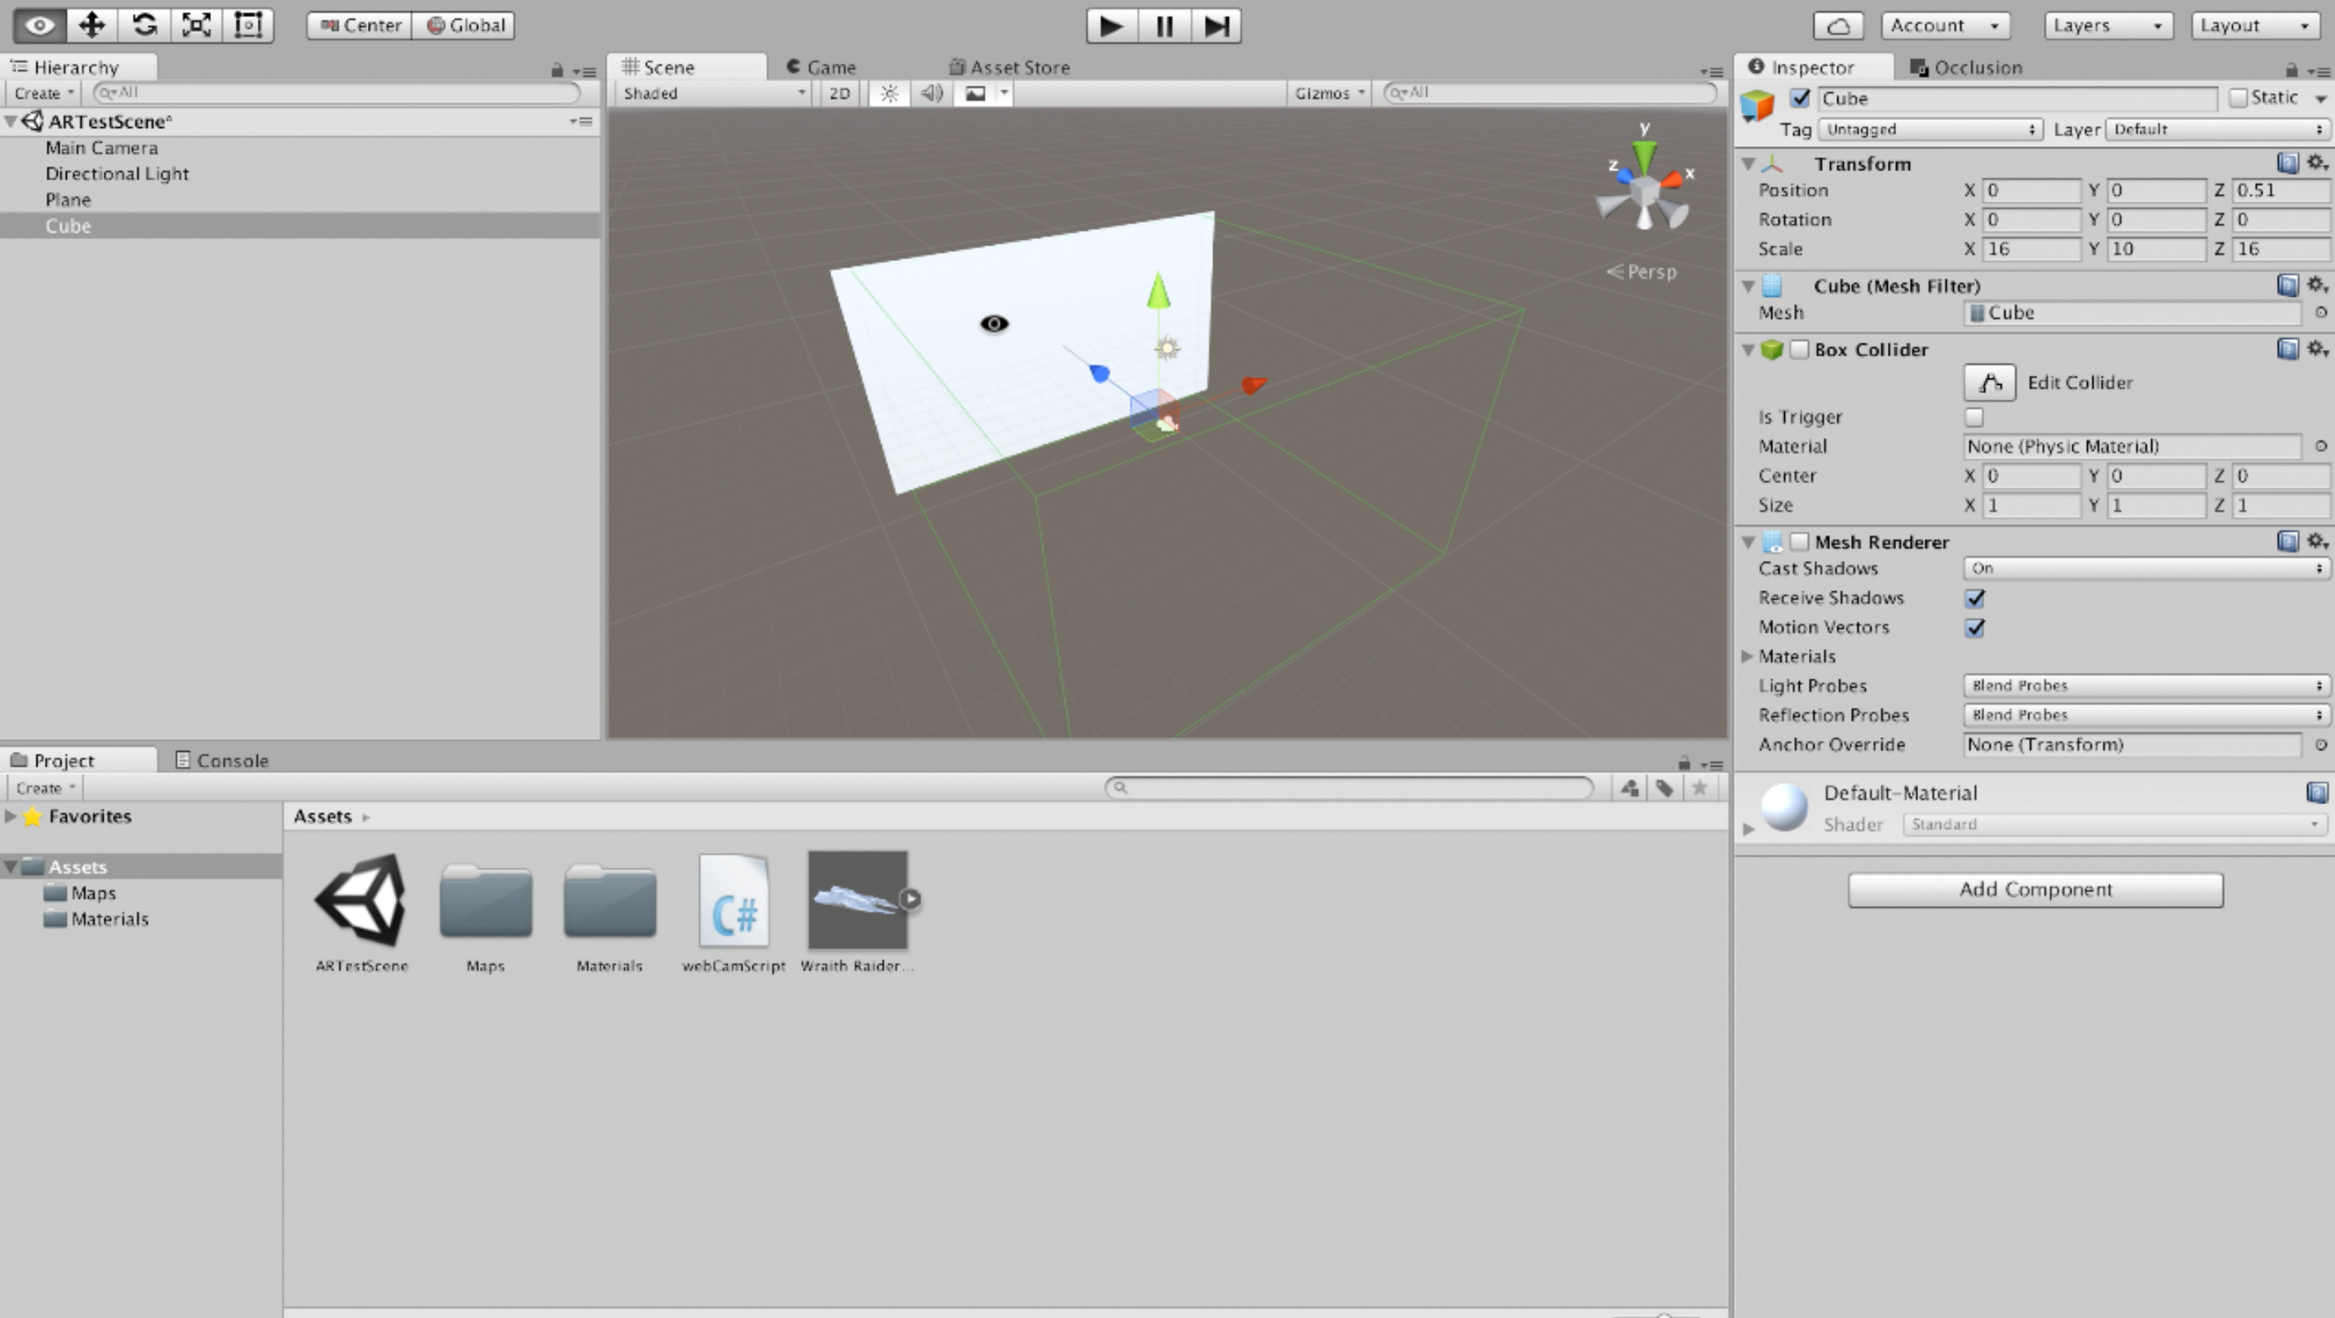Viewport: 2335px width, 1318px height.
Task: Toggle Receive Shadows checkbox on Mesh Renderer
Action: coord(1974,596)
